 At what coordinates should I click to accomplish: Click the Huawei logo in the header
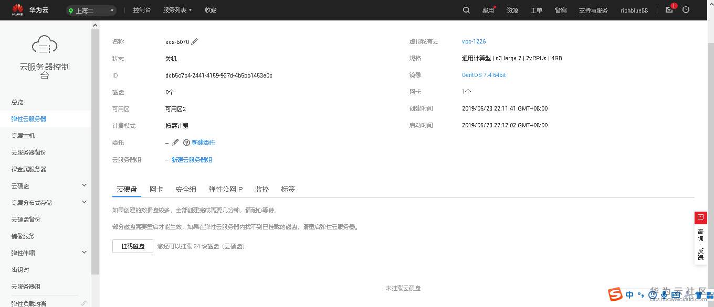pyautogui.click(x=18, y=10)
